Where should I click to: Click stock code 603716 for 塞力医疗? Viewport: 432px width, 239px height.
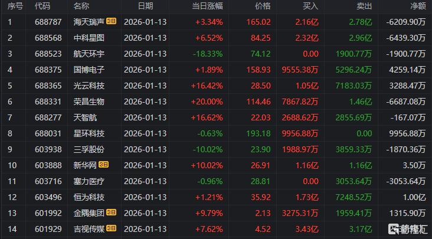pyautogui.click(x=48, y=181)
